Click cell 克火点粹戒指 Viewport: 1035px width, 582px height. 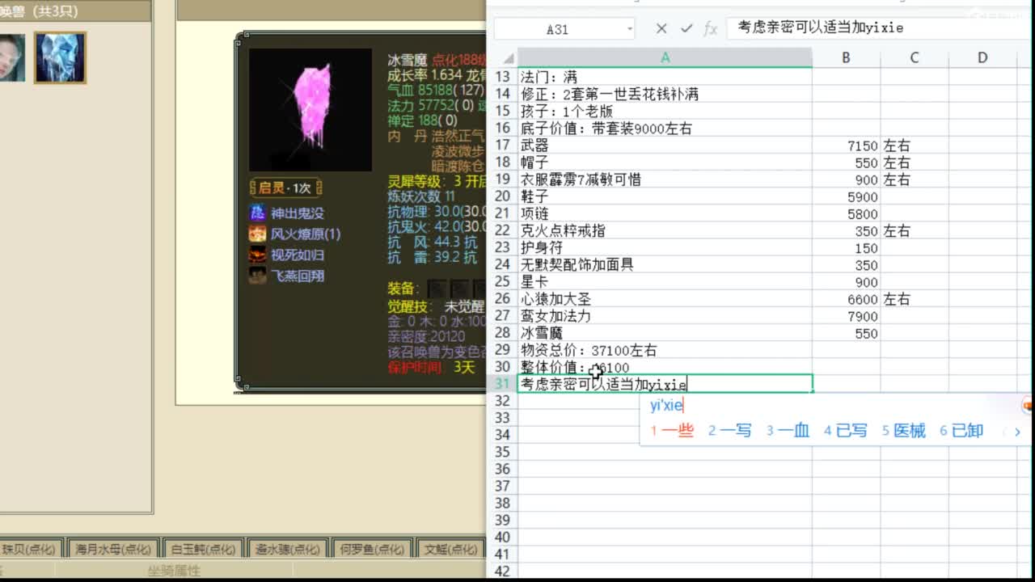(x=665, y=230)
